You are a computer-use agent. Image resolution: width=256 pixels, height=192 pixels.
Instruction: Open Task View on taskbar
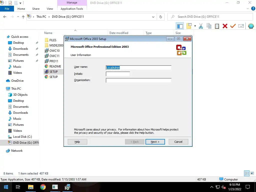(18, 187)
